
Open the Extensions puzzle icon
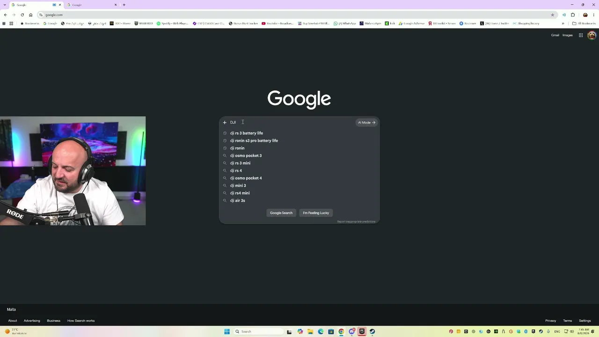tap(573, 15)
